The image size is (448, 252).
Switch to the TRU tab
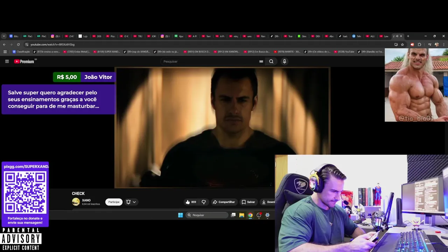[138, 36]
